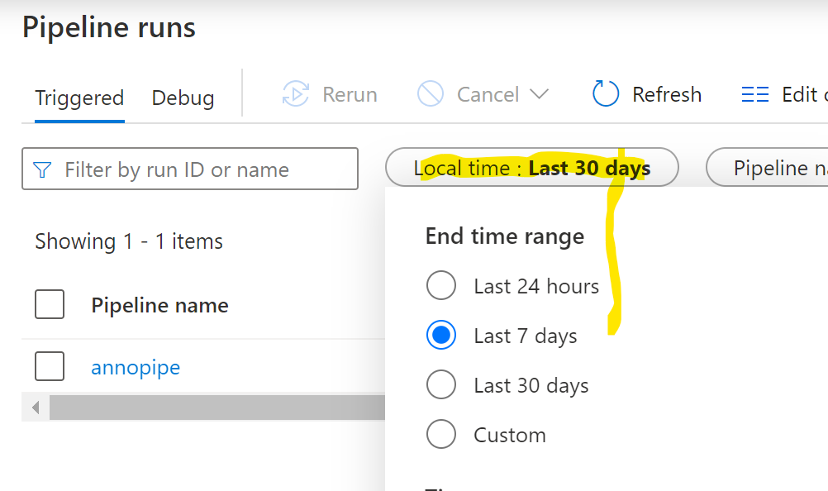Click the filter funnel icon
Viewport: 828px width, 491px height.
[x=42, y=169]
